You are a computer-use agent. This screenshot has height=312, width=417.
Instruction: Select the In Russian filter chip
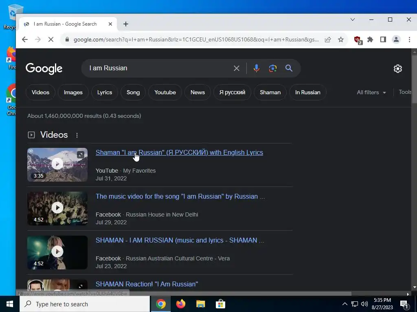308,92
